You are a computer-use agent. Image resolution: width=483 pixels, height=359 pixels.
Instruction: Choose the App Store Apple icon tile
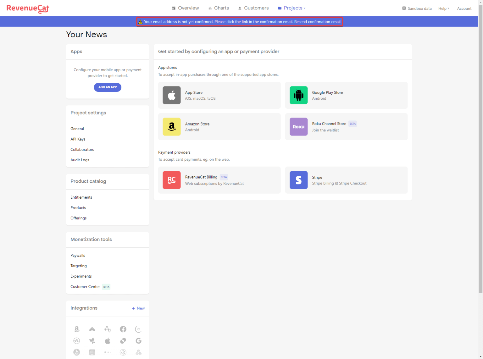(172, 95)
